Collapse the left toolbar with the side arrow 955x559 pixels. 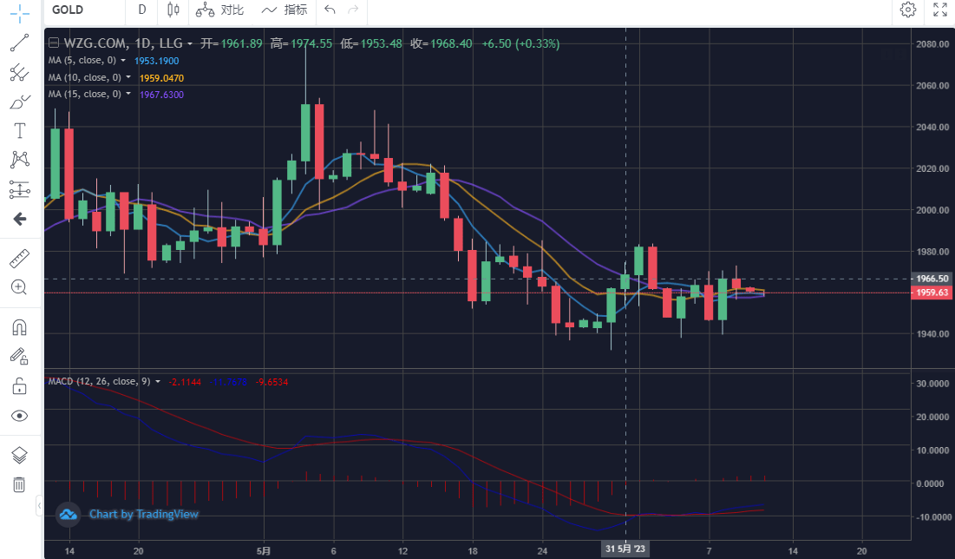click(40, 505)
